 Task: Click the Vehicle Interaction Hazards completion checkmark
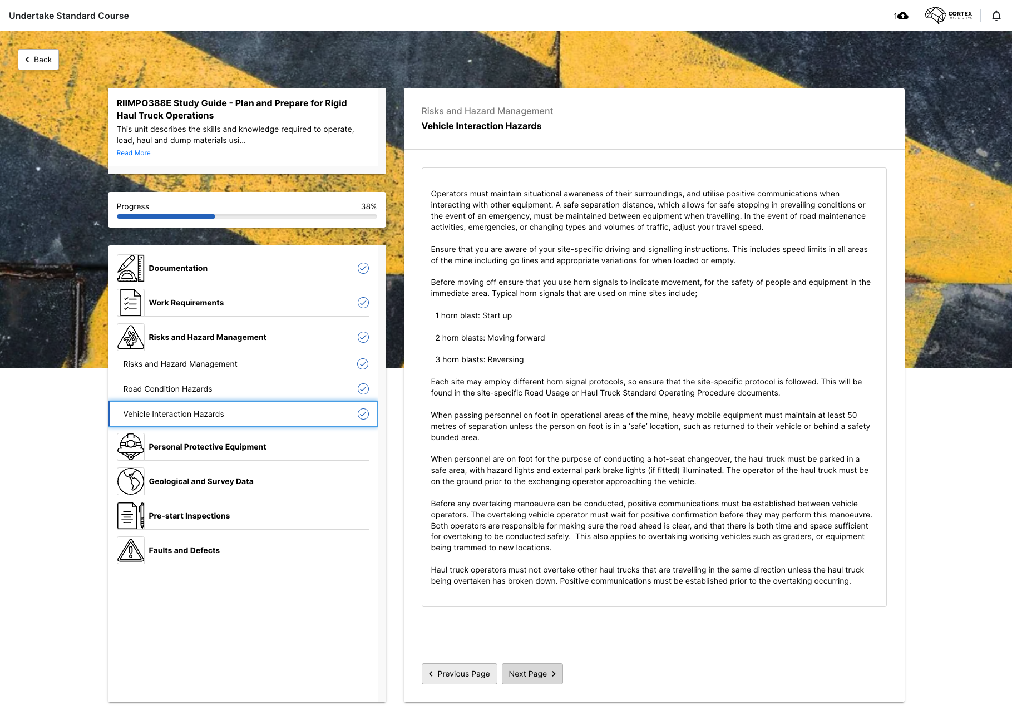pyautogui.click(x=363, y=414)
